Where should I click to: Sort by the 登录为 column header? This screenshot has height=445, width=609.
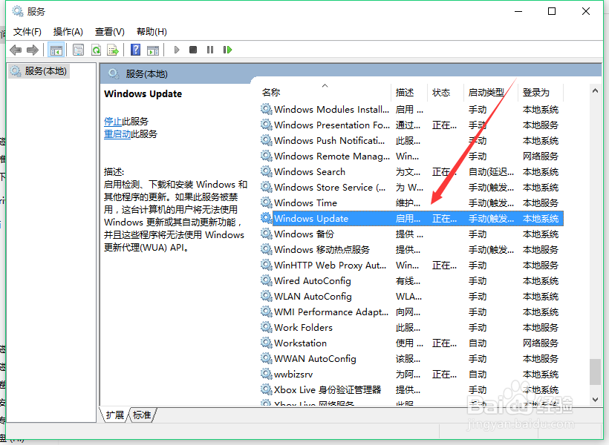click(536, 92)
